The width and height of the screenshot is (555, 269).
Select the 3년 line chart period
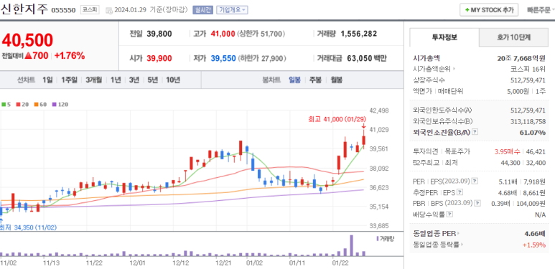click(x=134, y=80)
